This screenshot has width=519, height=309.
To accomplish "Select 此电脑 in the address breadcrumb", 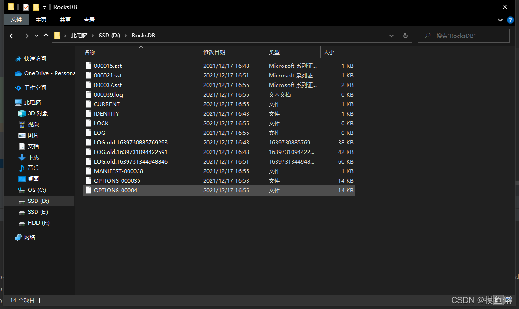I will 79,36.
